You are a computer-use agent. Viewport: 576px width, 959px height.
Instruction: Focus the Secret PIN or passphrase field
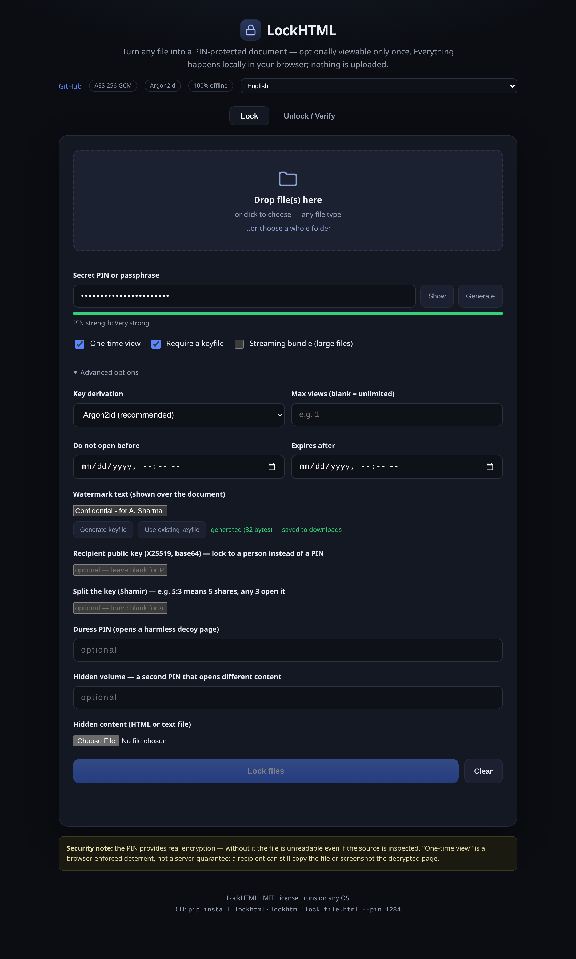coord(244,296)
